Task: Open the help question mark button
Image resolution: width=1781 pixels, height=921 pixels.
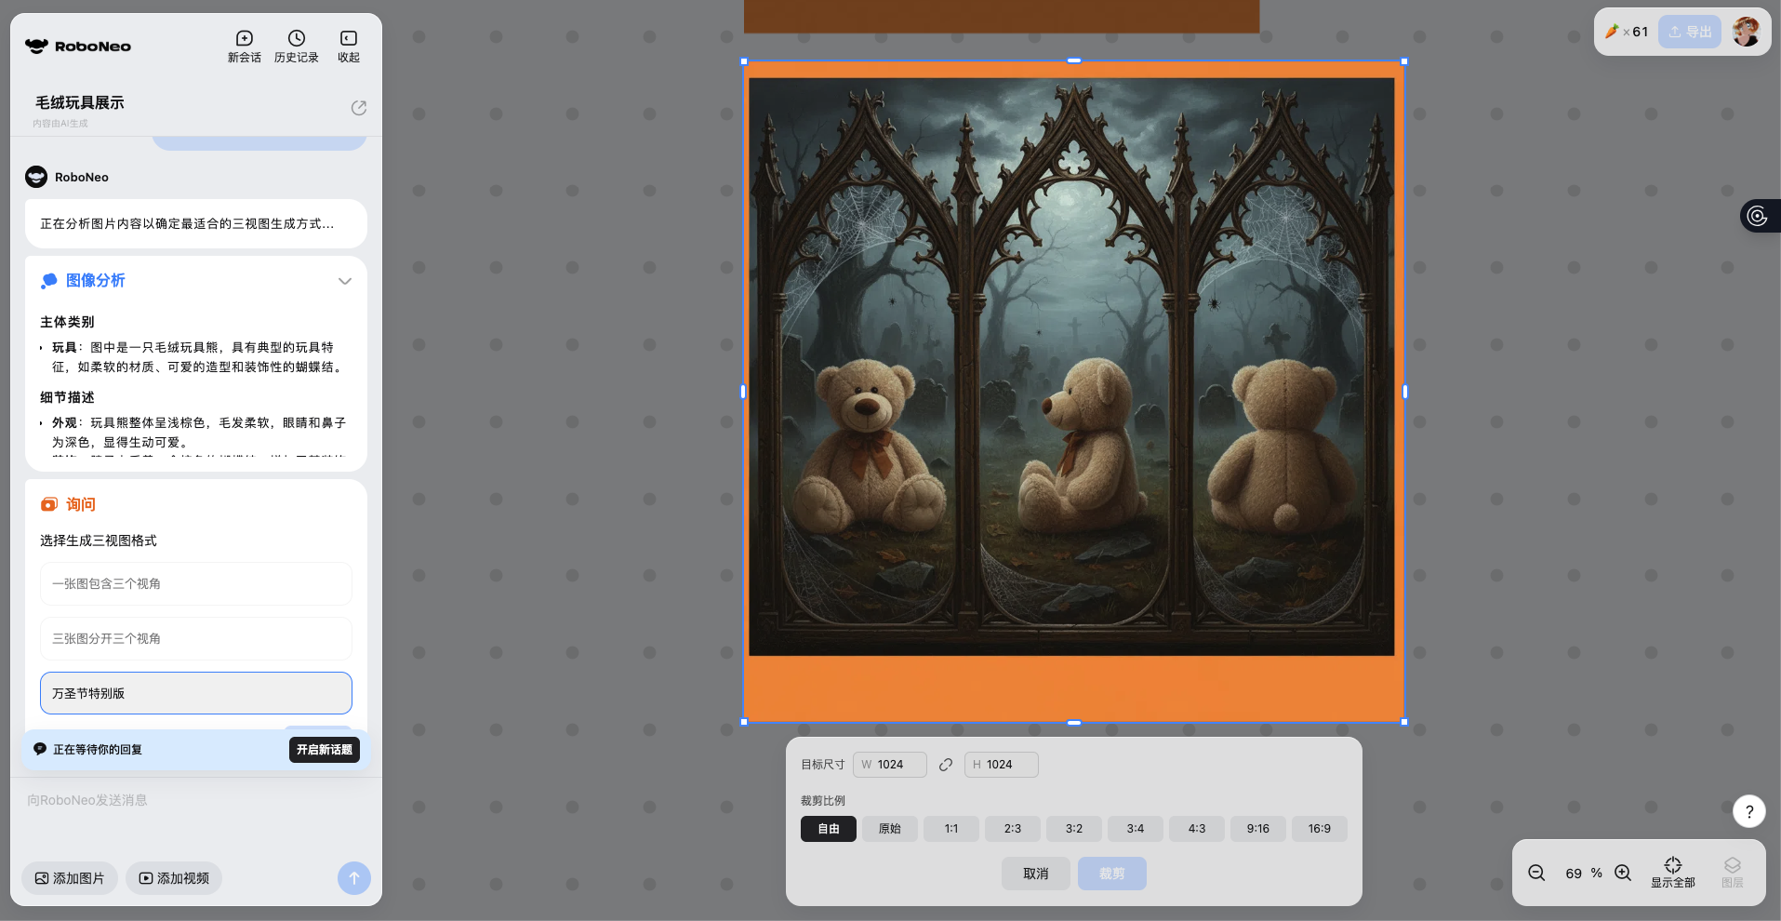Action: [x=1748, y=811]
